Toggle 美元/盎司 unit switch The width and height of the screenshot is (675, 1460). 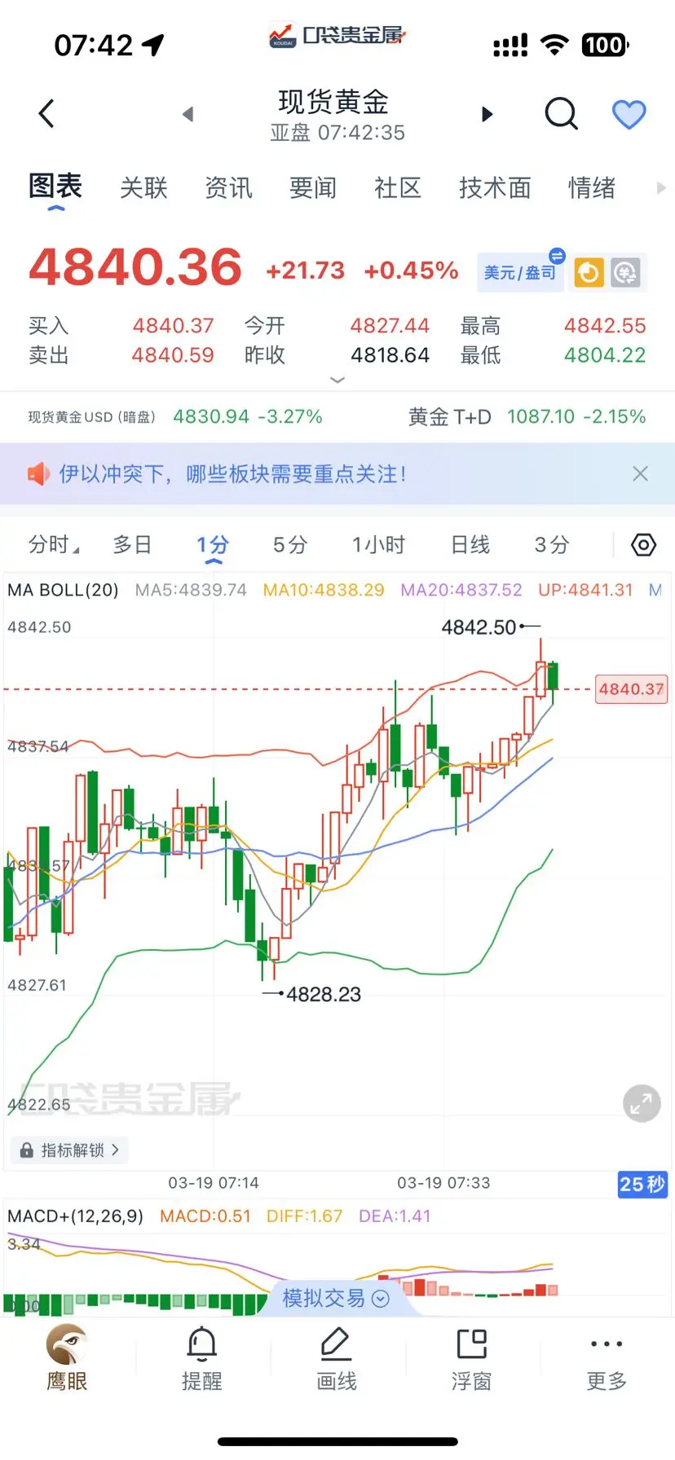[x=521, y=272]
